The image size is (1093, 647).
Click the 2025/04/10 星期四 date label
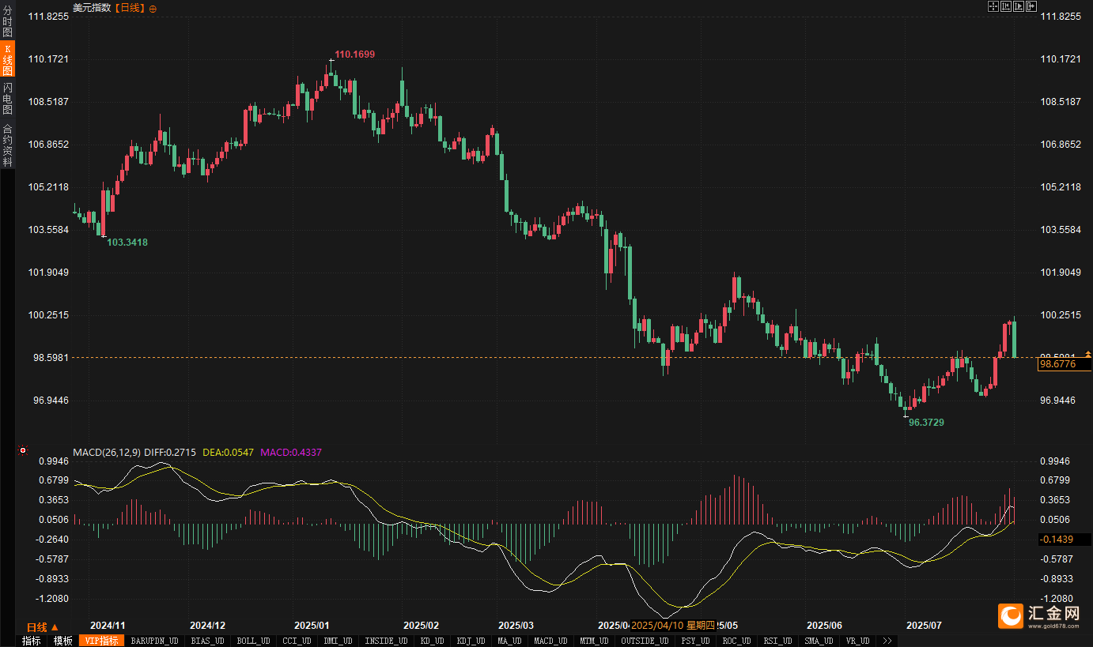coord(672,625)
